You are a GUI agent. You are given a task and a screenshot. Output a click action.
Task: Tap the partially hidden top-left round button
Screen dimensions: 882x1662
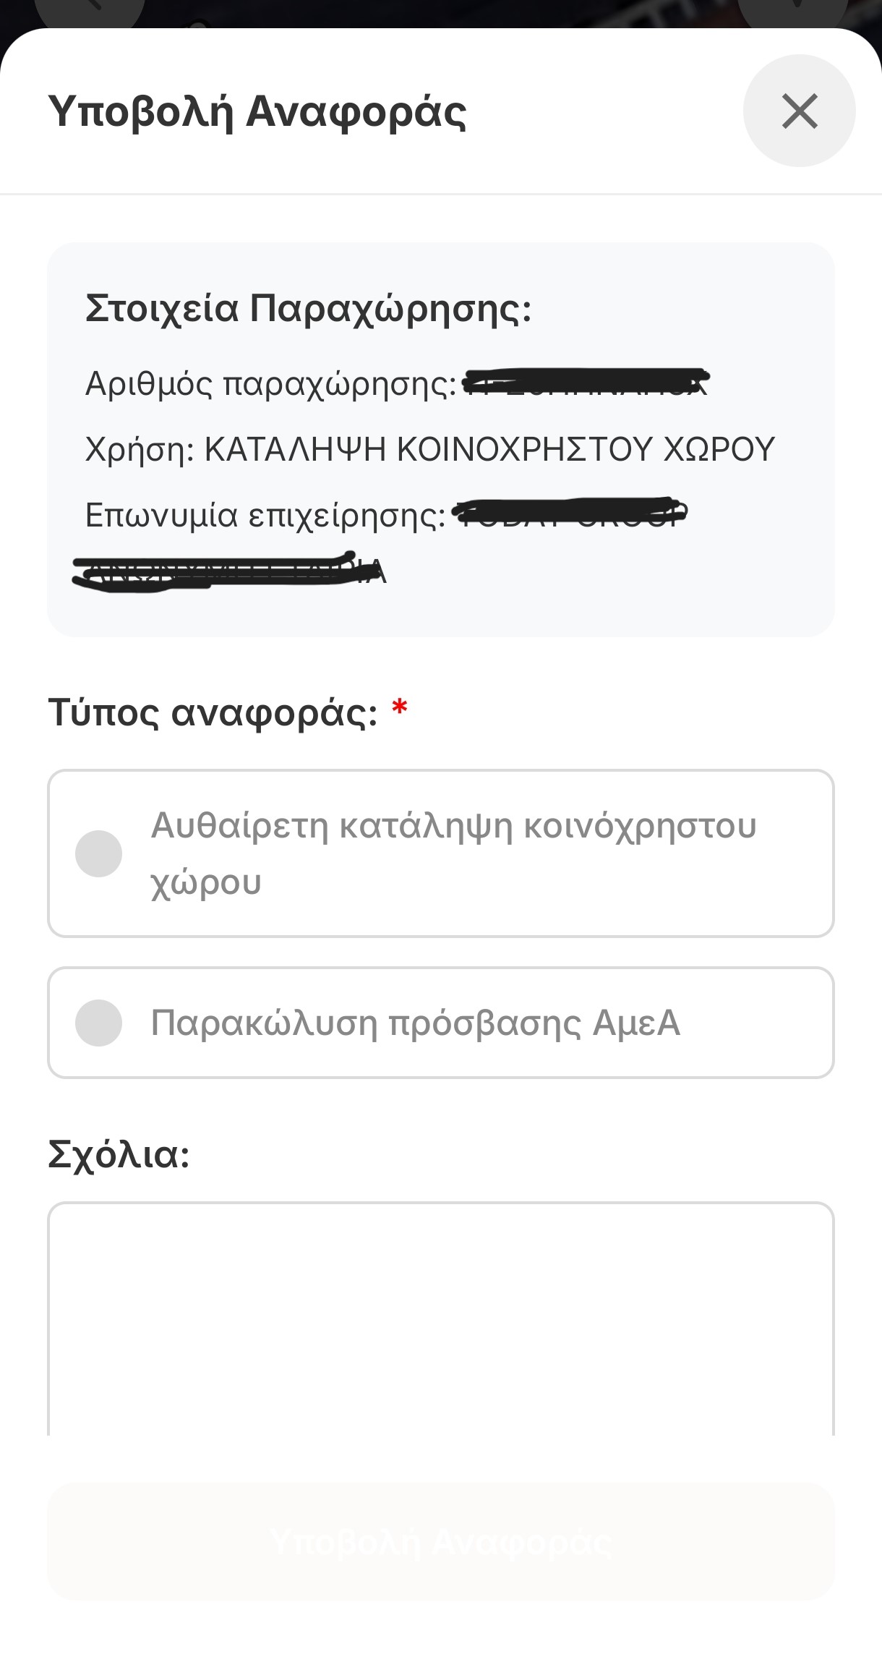(89, 12)
